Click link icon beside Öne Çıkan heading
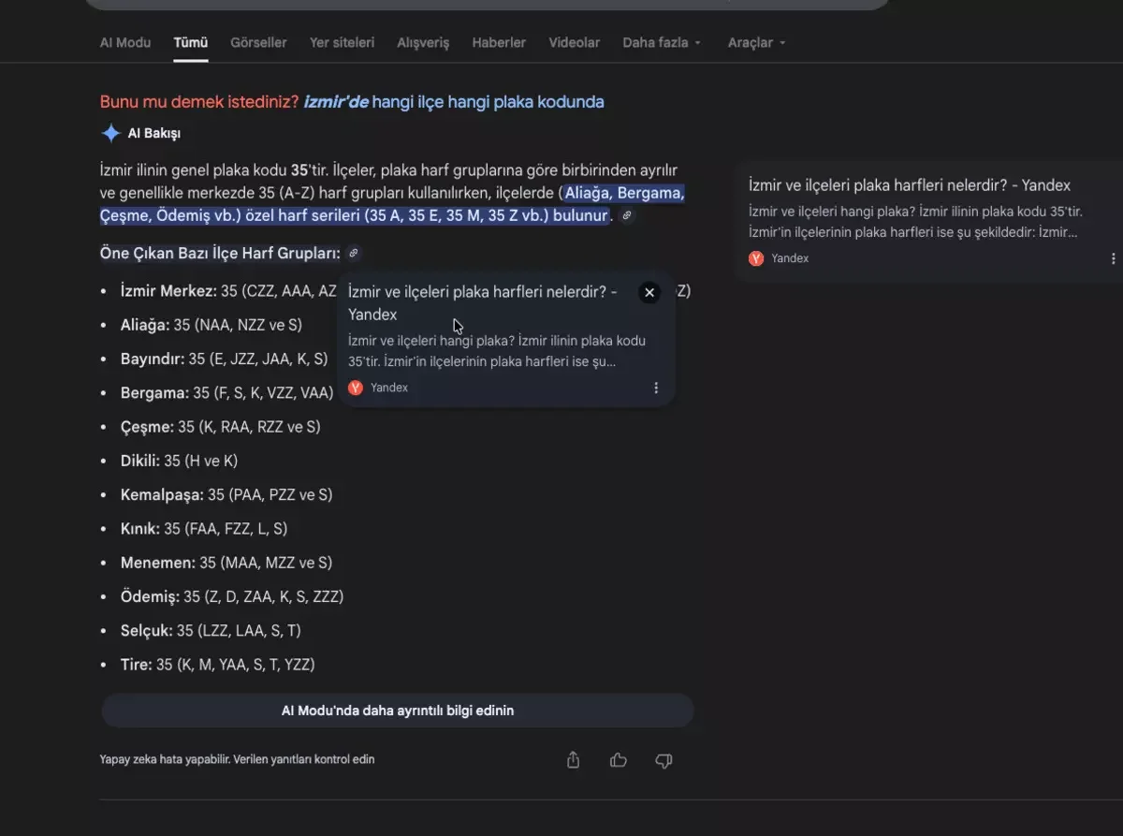This screenshot has width=1123, height=836. tap(353, 253)
